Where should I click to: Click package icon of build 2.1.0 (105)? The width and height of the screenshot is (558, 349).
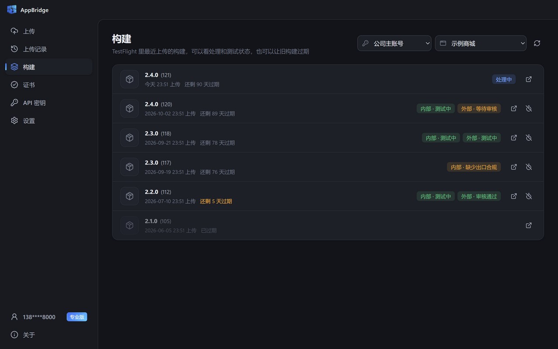(x=130, y=226)
